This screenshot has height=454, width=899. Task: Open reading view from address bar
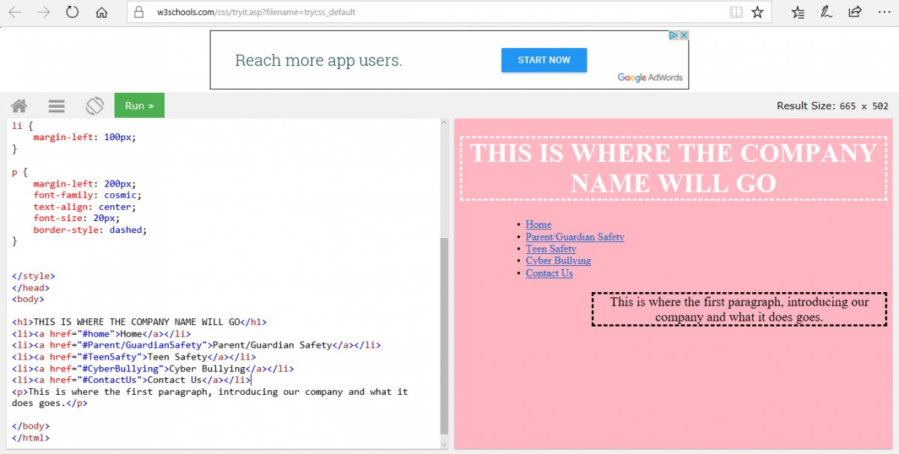coord(736,13)
